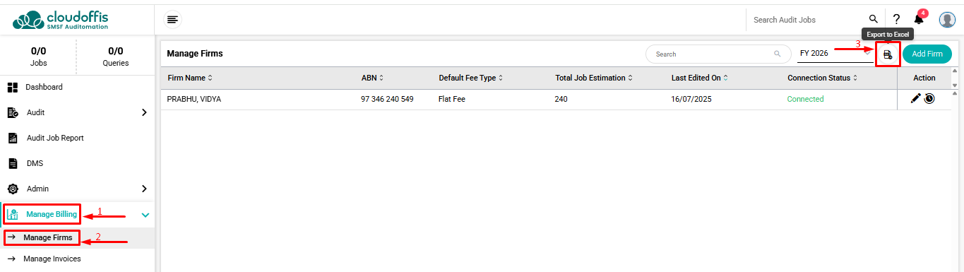Open the FY 2026 year dropdown
The image size is (964, 272).
[835, 54]
